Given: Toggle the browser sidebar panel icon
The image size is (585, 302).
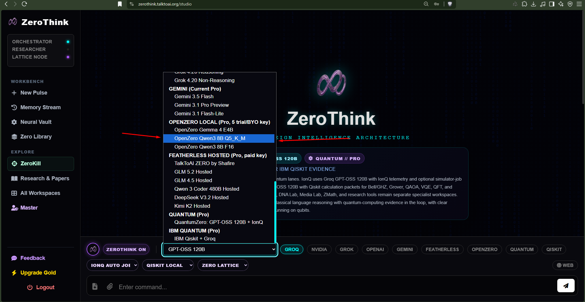Looking at the screenshot, I should coord(552,4).
